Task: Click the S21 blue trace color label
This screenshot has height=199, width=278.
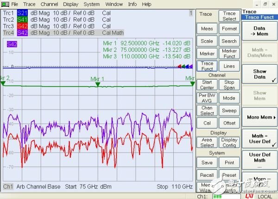Action: (22, 13)
